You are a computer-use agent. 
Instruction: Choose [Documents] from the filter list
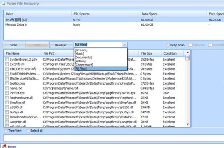[x=83, y=57]
